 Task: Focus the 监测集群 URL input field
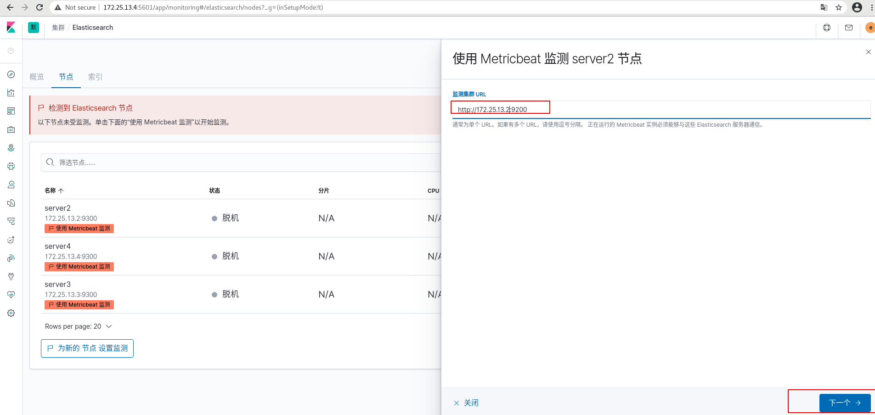tap(661, 110)
